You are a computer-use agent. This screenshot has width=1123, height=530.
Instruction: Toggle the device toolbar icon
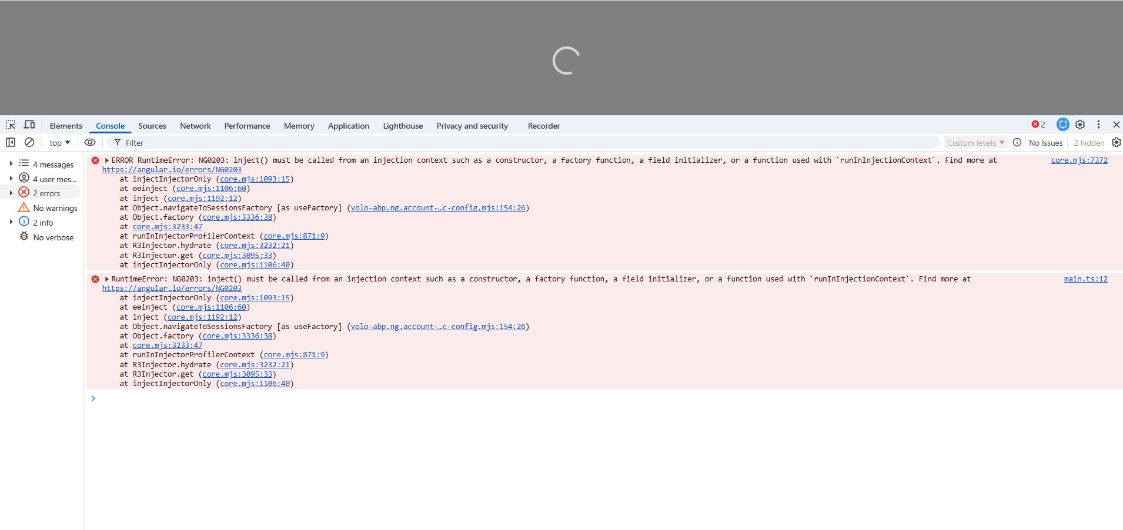click(x=29, y=125)
